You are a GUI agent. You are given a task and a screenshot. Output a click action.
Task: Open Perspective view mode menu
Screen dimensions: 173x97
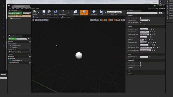pyautogui.click(x=39, y=20)
